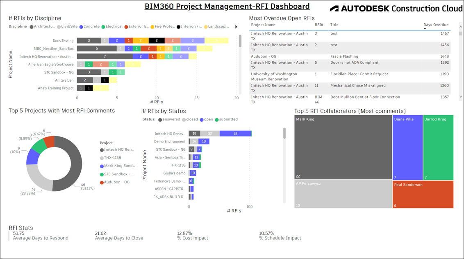Select the Fascia Flashing table row
The width and height of the screenshot is (464, 259).
pos(350,56)
